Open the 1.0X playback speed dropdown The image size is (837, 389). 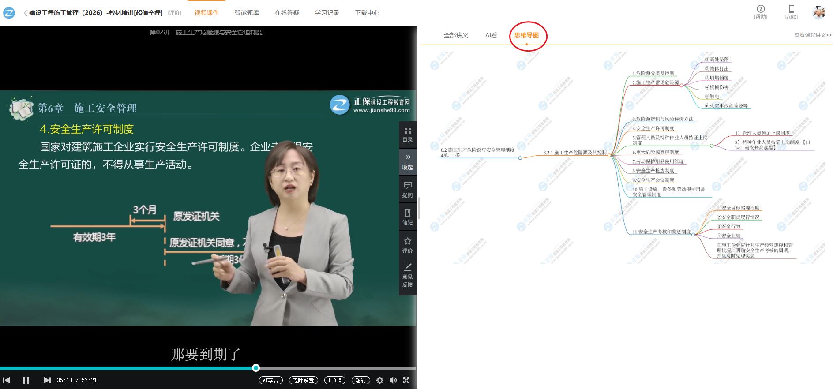coord(334,380)
